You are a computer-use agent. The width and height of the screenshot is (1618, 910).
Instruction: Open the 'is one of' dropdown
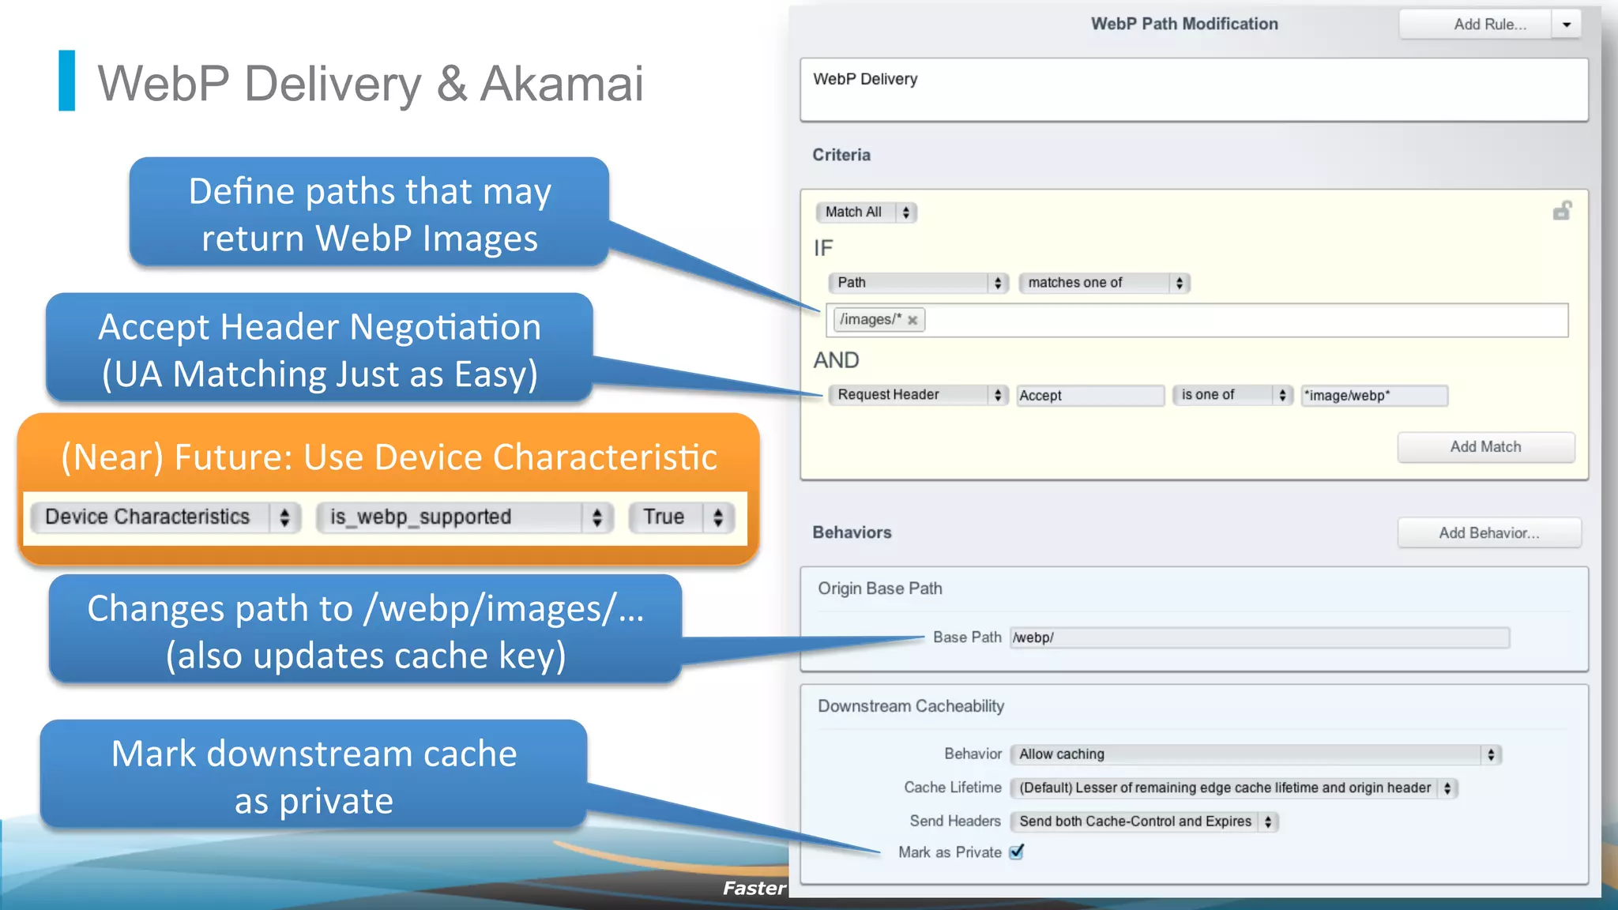1232,395
